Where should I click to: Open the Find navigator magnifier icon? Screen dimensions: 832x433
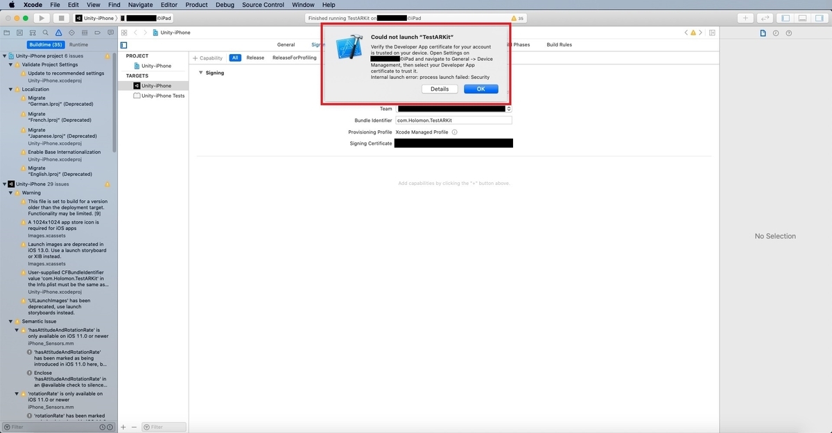pos(45,33)
